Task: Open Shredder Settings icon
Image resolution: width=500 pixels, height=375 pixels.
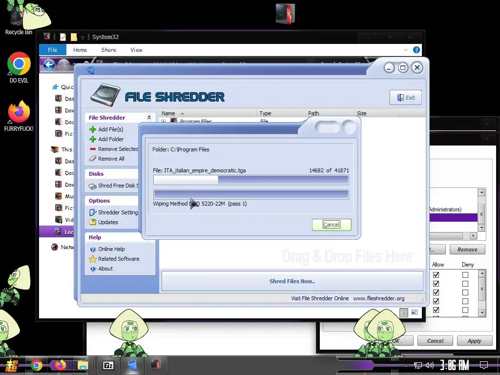Action: coord(93,212)
